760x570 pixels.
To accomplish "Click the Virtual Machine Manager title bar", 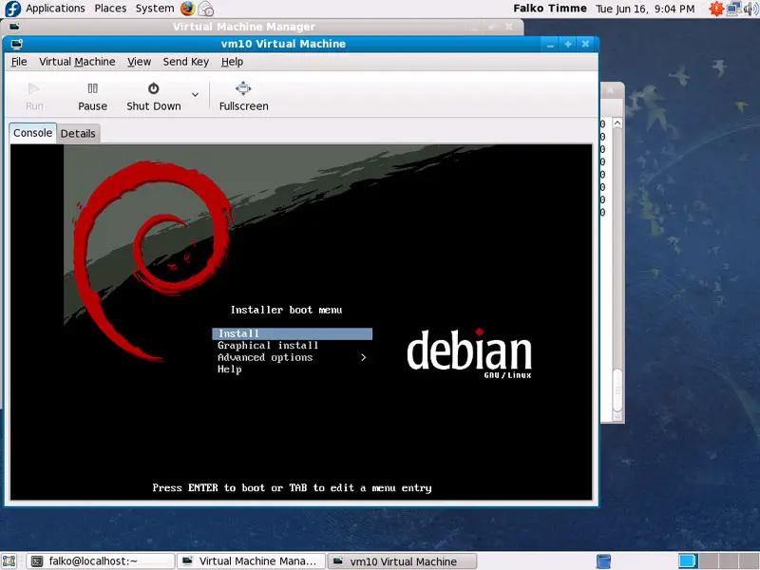I will pos(262,27).
